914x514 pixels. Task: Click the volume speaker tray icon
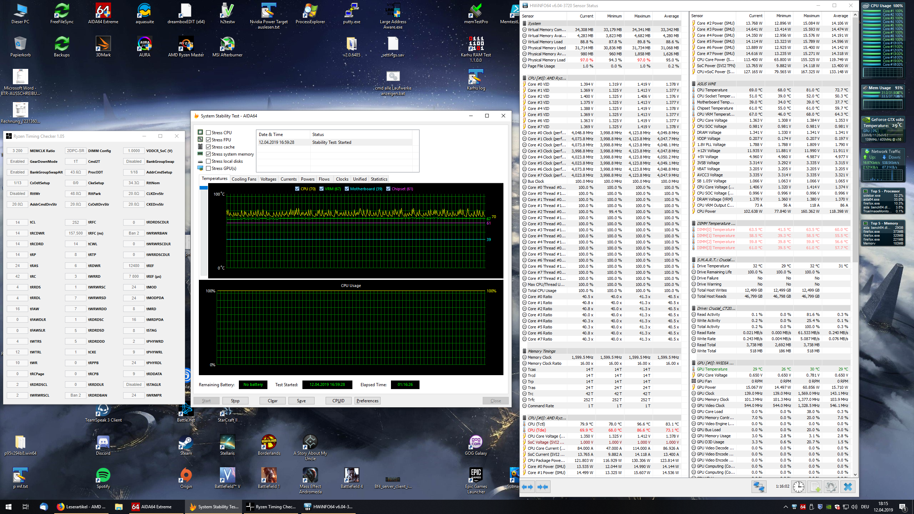(x=854, y=507)
